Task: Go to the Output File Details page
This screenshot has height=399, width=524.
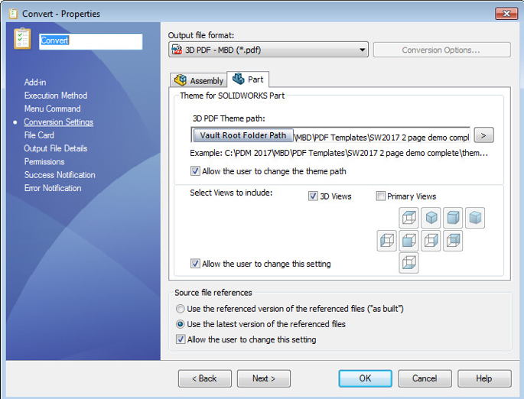Action: [x=56, y=148]
